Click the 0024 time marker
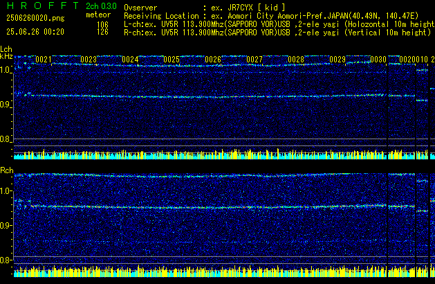The height and width of the screenshot is (284, 435). point(130,60)
